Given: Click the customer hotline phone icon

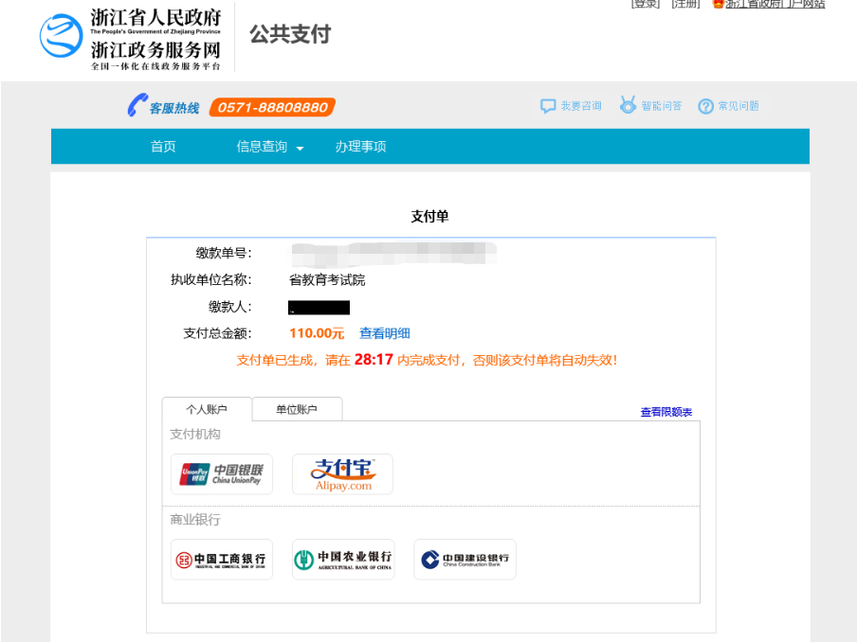Looking at the screenshot, I should [137, 106].
